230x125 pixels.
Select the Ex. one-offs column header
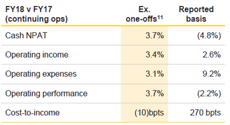pos(144,14)
